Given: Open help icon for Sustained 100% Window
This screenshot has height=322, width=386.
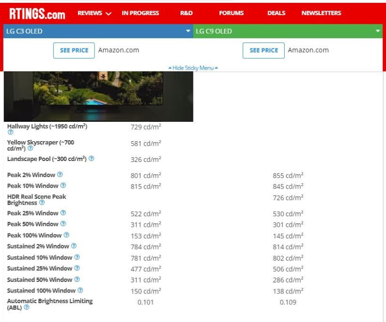Looking at the screenshot, I should [80, 291].
